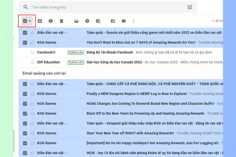
Task: Click the search magnifier icon
Action: [25, 7]
